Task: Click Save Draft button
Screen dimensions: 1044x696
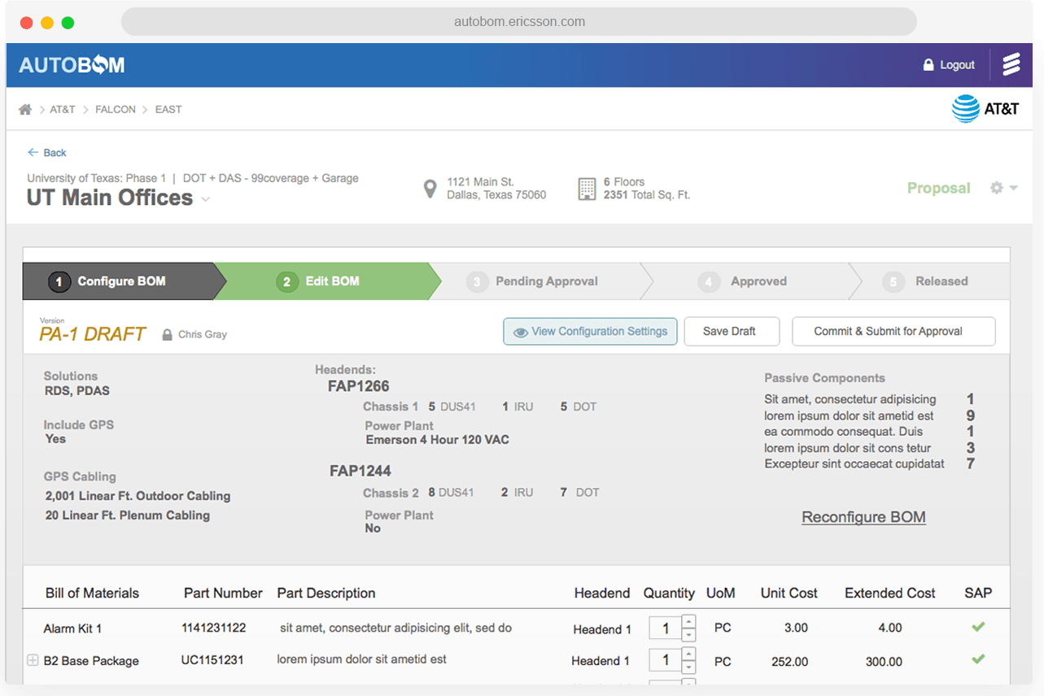Action: click(732, 331)
